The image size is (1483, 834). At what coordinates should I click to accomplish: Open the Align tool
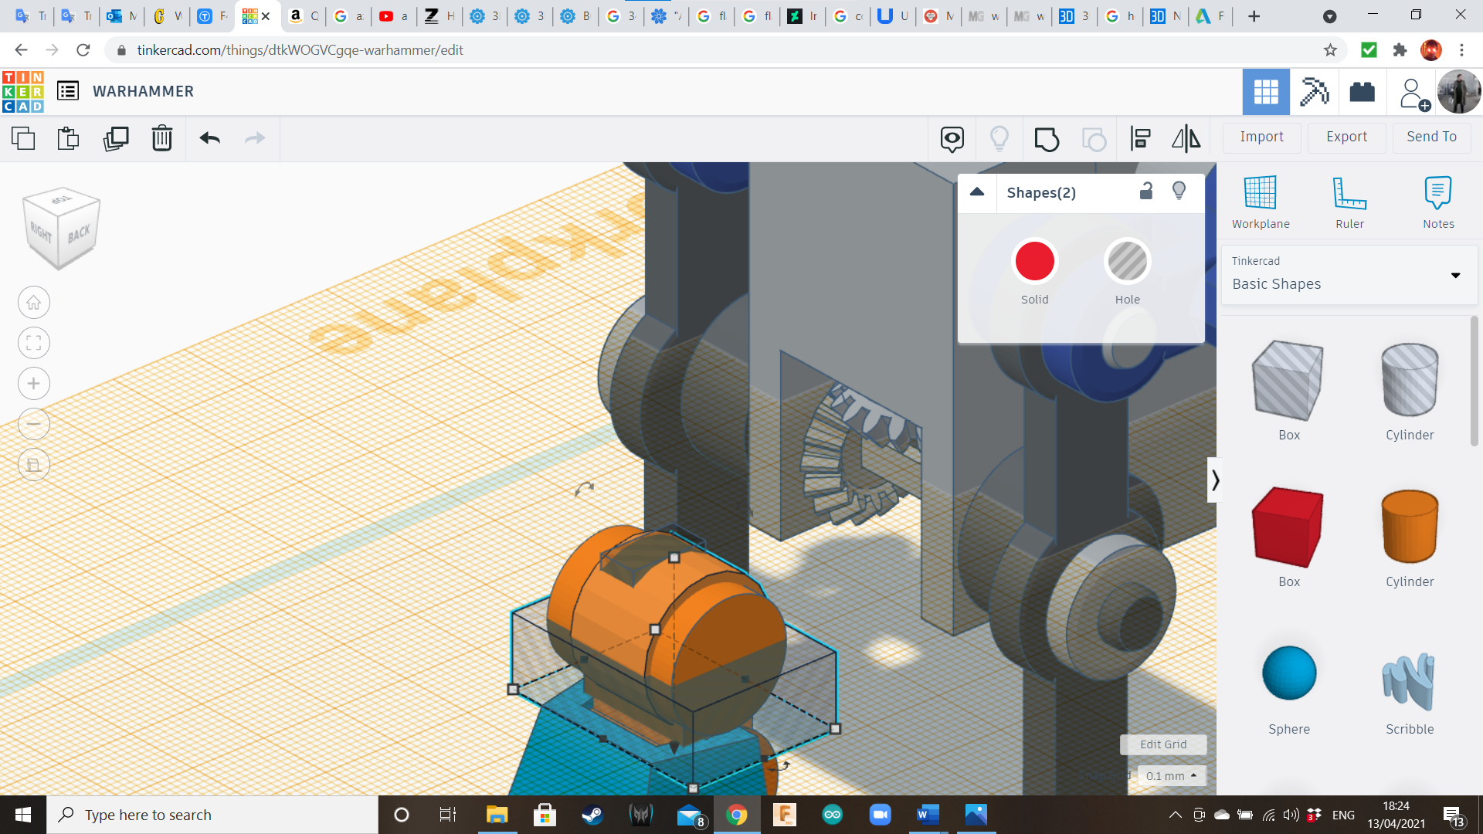1140,139
